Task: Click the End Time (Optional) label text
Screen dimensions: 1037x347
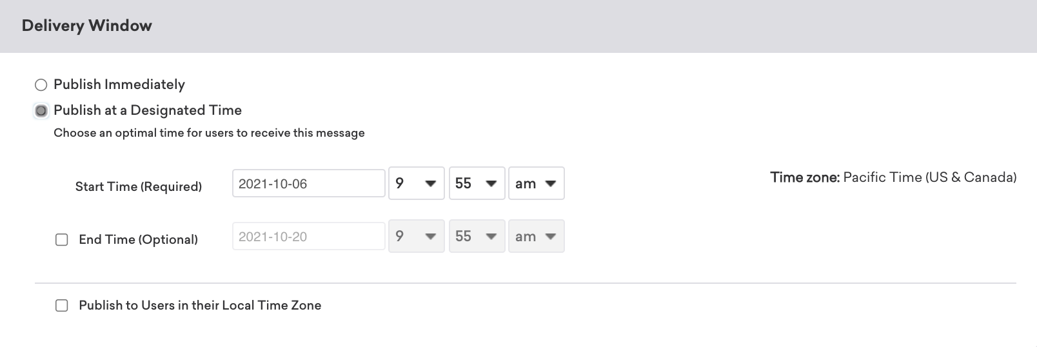Action: tap(138, 239)
